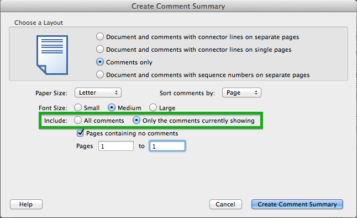Click the Cancel button
357x218 pixels.
click(225, 204)
